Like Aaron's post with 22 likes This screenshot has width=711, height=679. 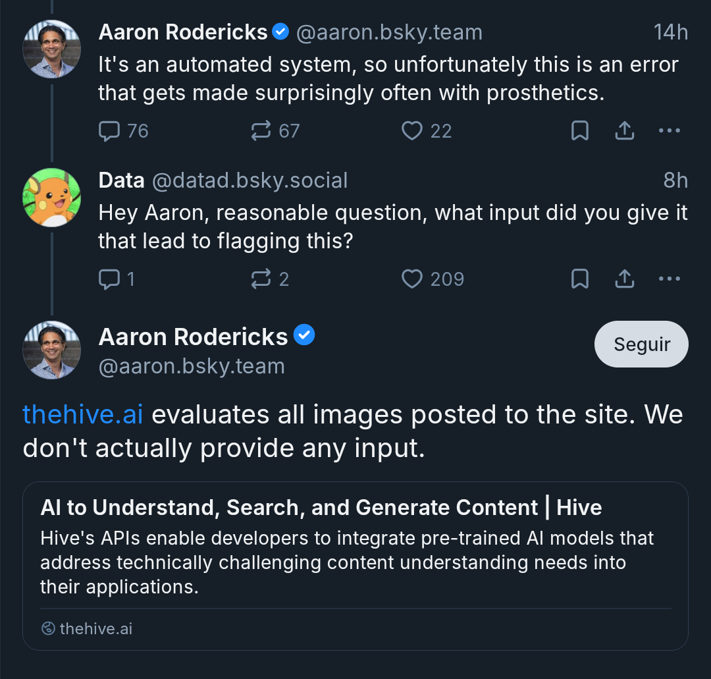[412, 131]
